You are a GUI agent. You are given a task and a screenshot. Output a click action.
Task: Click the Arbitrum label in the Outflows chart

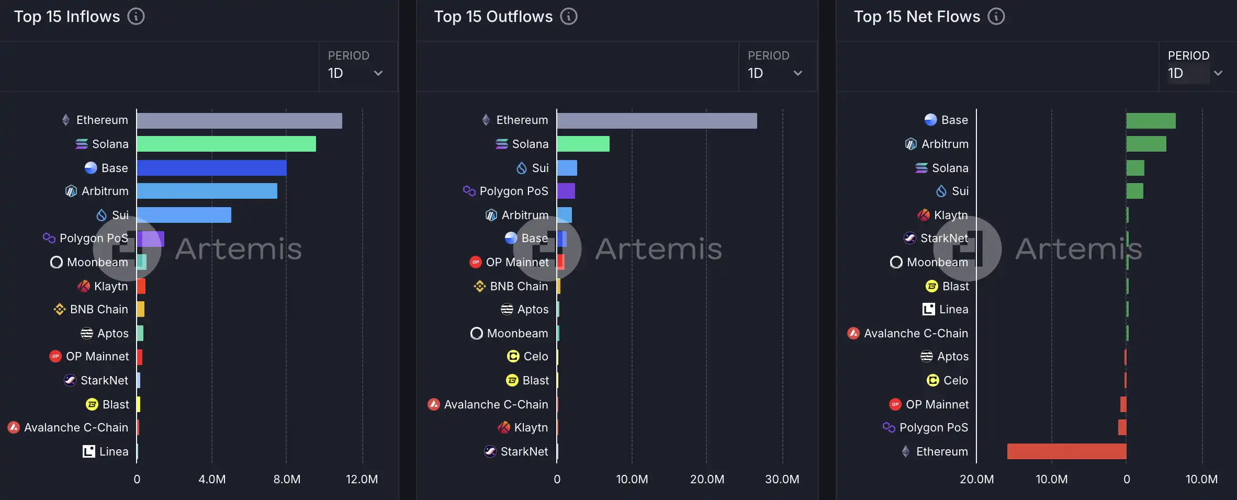point(525,215)
